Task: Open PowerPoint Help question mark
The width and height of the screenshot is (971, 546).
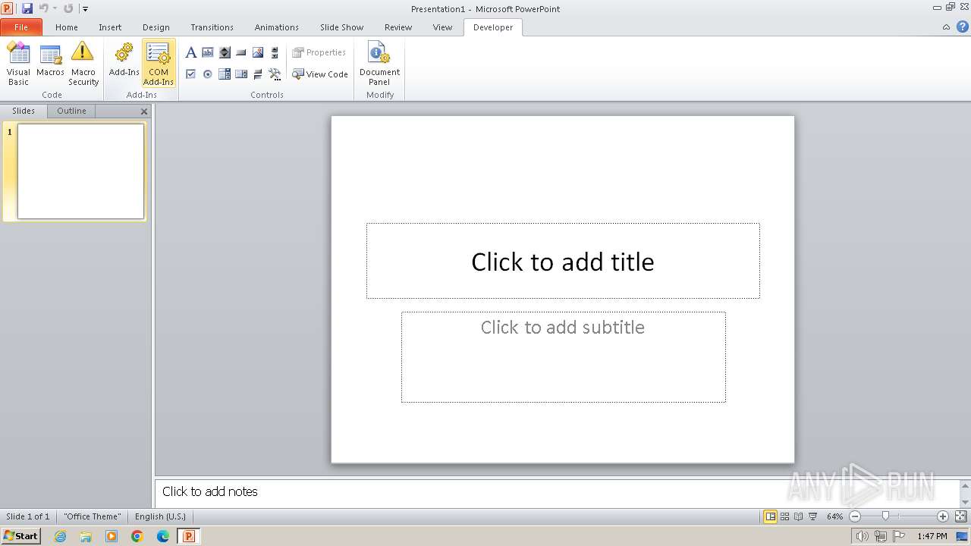Action: click(962, 27)
